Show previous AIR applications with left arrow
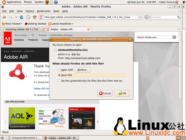The image size is (186, 140). coord(5,122)
